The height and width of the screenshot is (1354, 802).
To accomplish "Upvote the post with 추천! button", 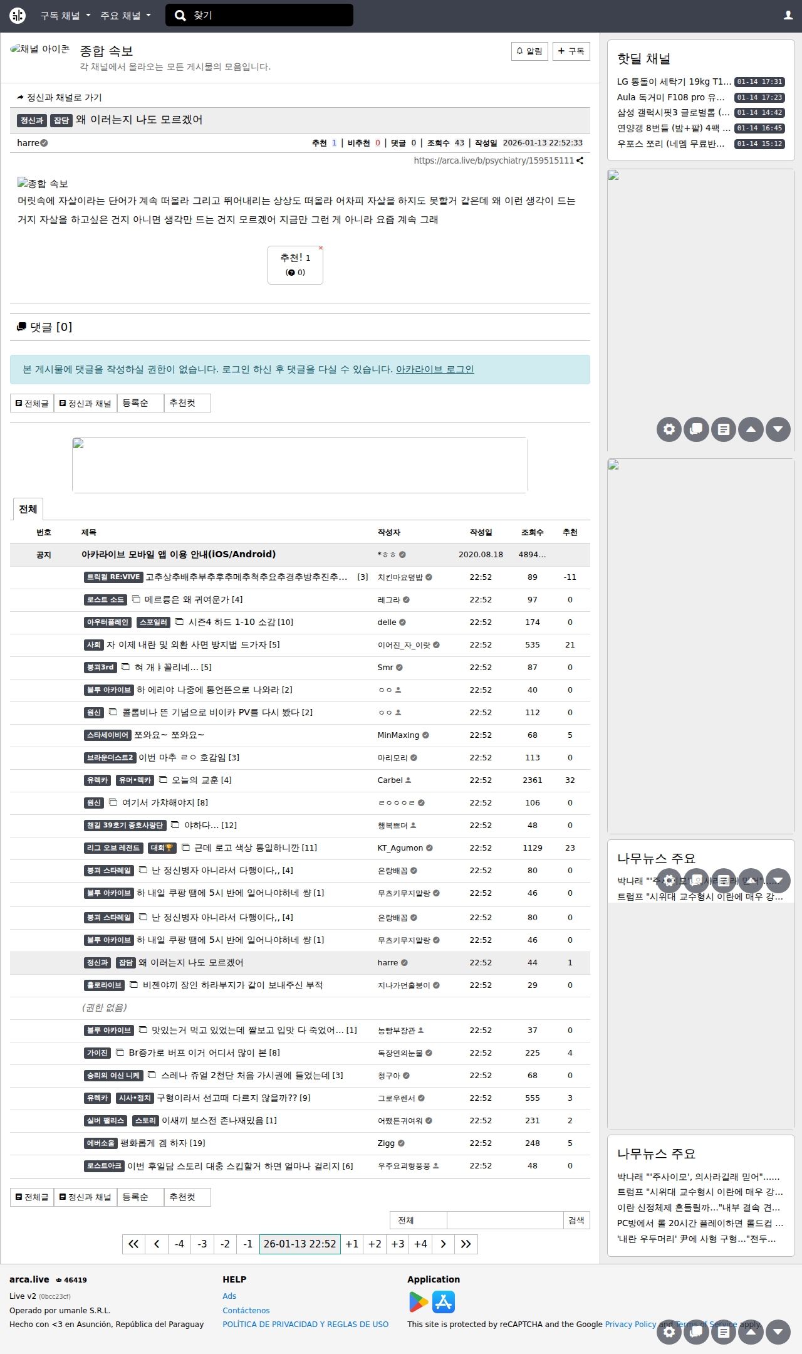I will point(295,265).
